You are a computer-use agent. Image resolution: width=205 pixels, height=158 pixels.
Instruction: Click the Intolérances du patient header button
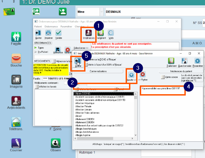coord(181,71)
